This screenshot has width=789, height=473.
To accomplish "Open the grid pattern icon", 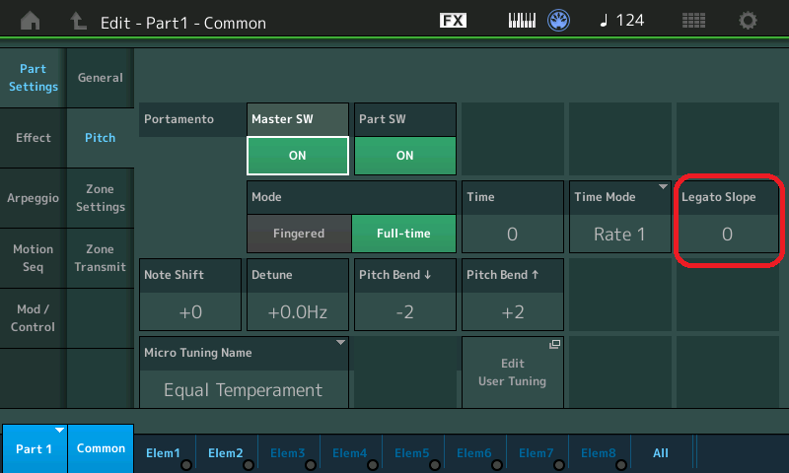I will [693, 21].
